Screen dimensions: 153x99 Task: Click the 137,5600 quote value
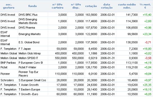click(91, 42)
